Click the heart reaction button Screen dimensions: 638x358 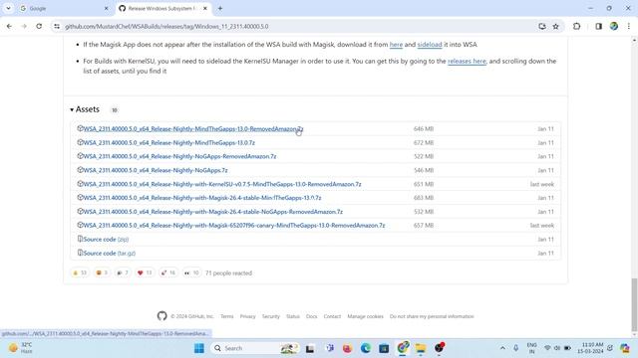(145, 273)
